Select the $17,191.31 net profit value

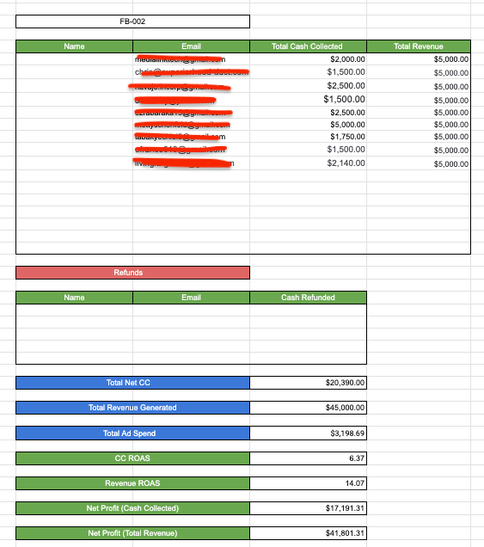click(308, 508)
